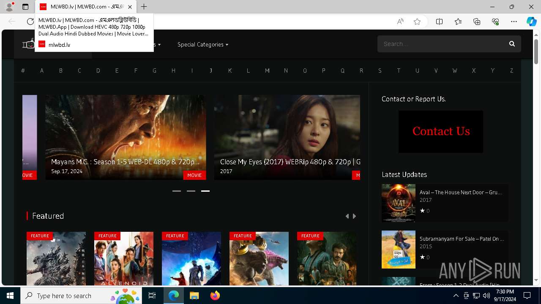This screenshot has height=304, width=541.
Task: Select third carousel slide indicator
Action: pos(205,191)
